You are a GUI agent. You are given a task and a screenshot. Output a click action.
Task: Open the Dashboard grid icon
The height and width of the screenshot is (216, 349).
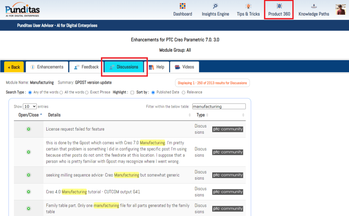point(183,6)
